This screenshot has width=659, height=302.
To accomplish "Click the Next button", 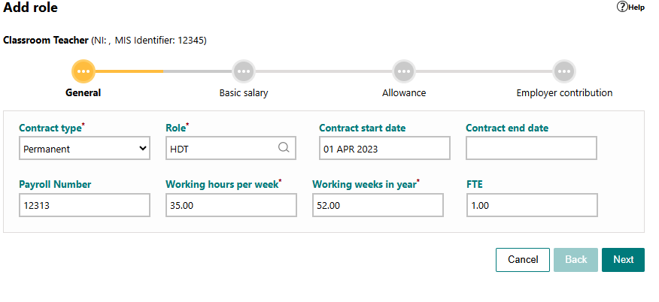I will [x=624, y=260].
